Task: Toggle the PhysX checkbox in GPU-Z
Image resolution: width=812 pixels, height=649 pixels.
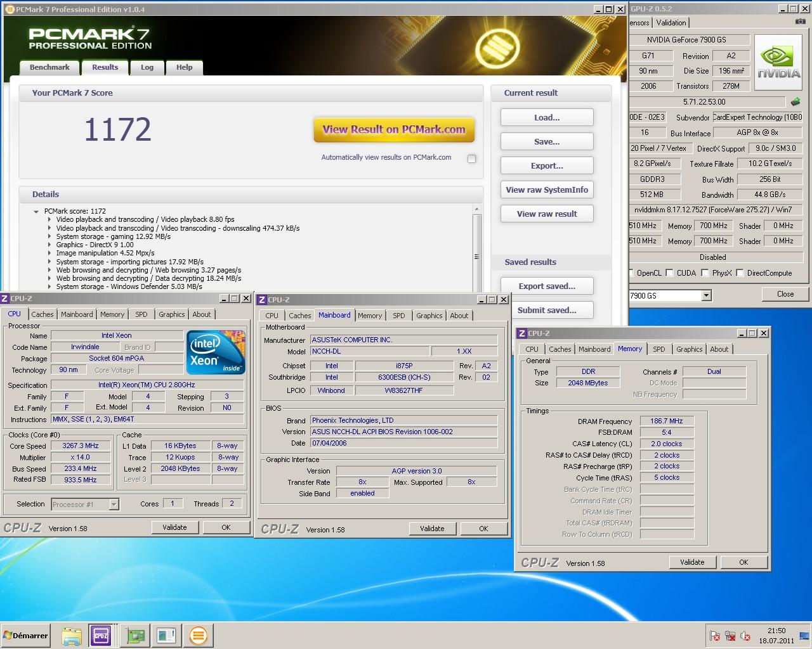Action: click(705, 273)
